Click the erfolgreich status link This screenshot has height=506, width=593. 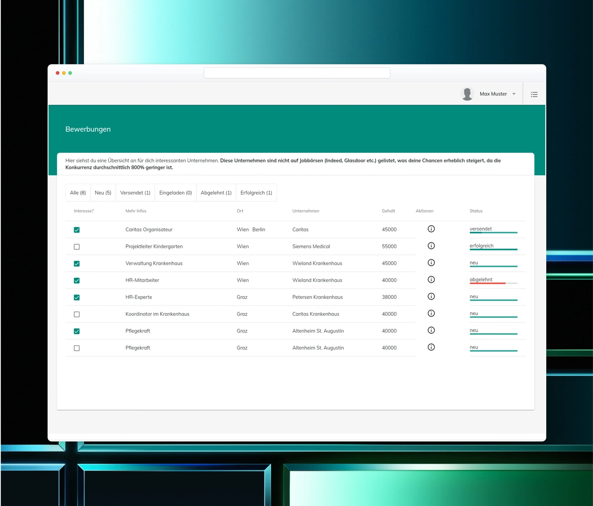[x=481, y=246]
